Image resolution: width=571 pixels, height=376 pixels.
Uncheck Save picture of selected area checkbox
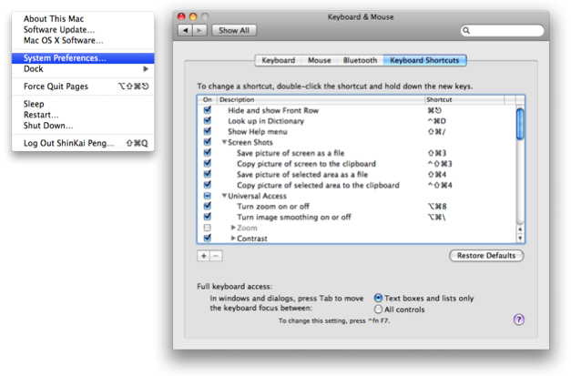point(208,174)
